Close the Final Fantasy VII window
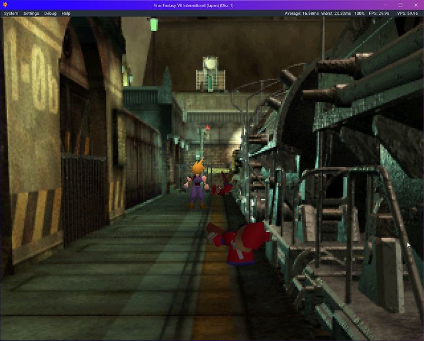 pyautogui.click(x=416, y=5)
